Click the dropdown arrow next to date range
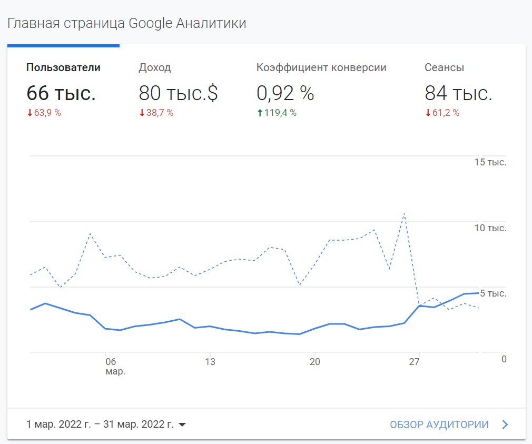 (x=182, y=425)
